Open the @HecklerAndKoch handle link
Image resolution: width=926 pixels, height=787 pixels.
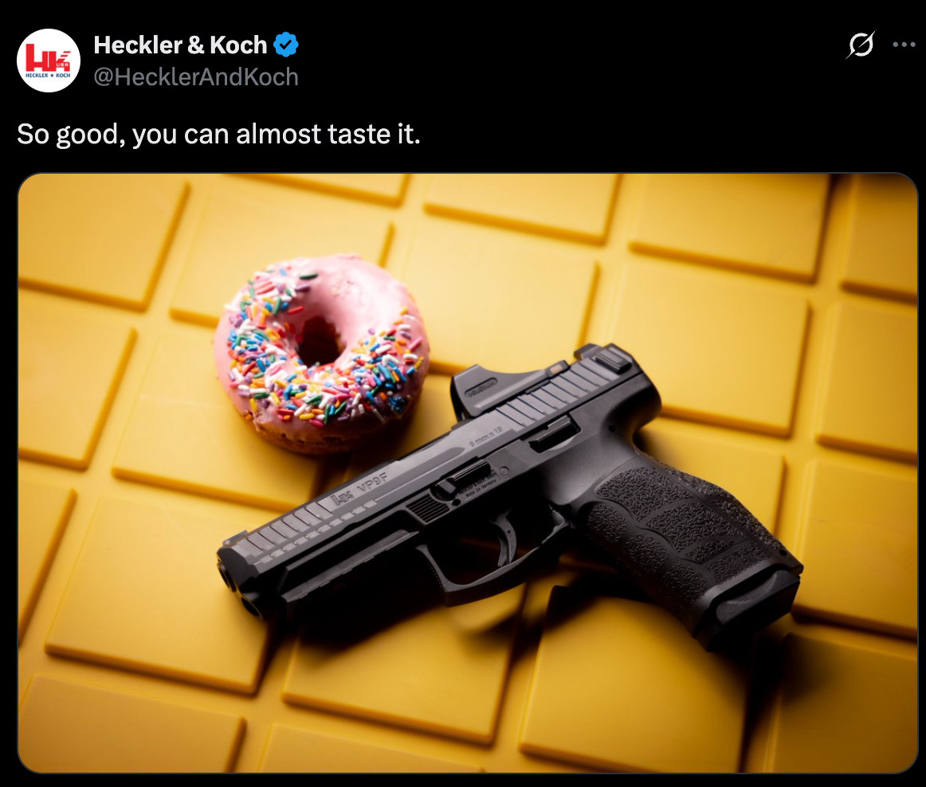(196, 77)
